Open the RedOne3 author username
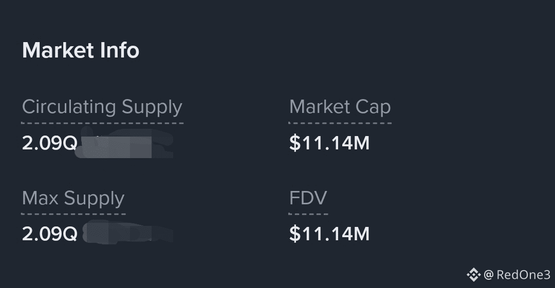The height and width of the screenshot is (288, 555). (523, 275)
